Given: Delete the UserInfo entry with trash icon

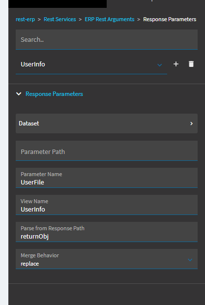Looking at the screenshot, I should pyautogui.click(x=191, y=64).
